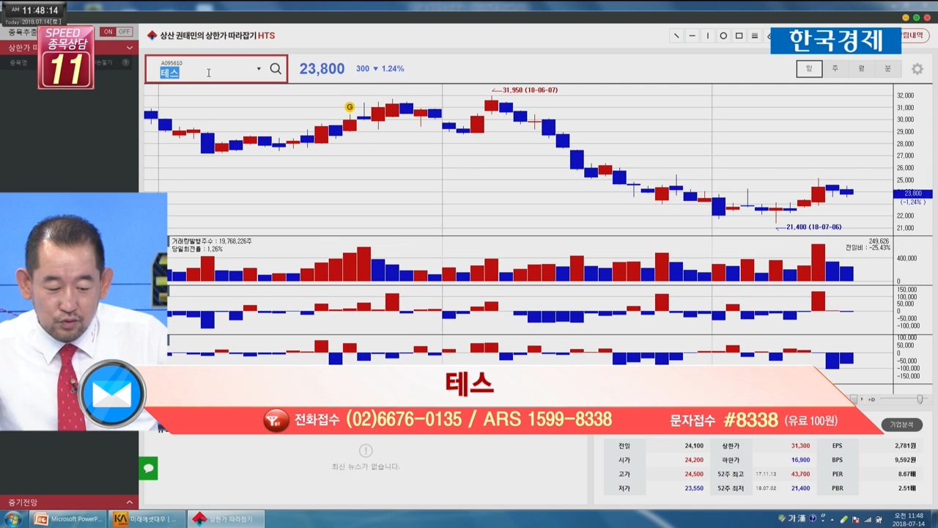Select the parallel lines drawing tool
This screenshot has height=528, width=938.
[x=755, y=36]
